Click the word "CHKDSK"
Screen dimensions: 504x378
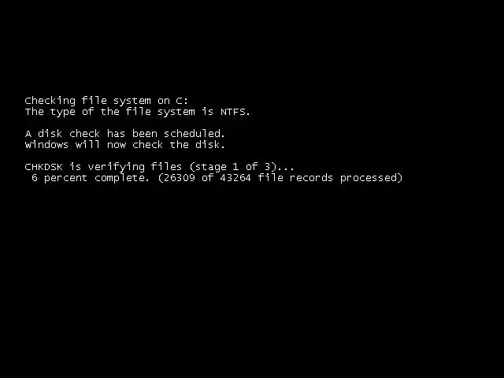(x=44, y=167)
